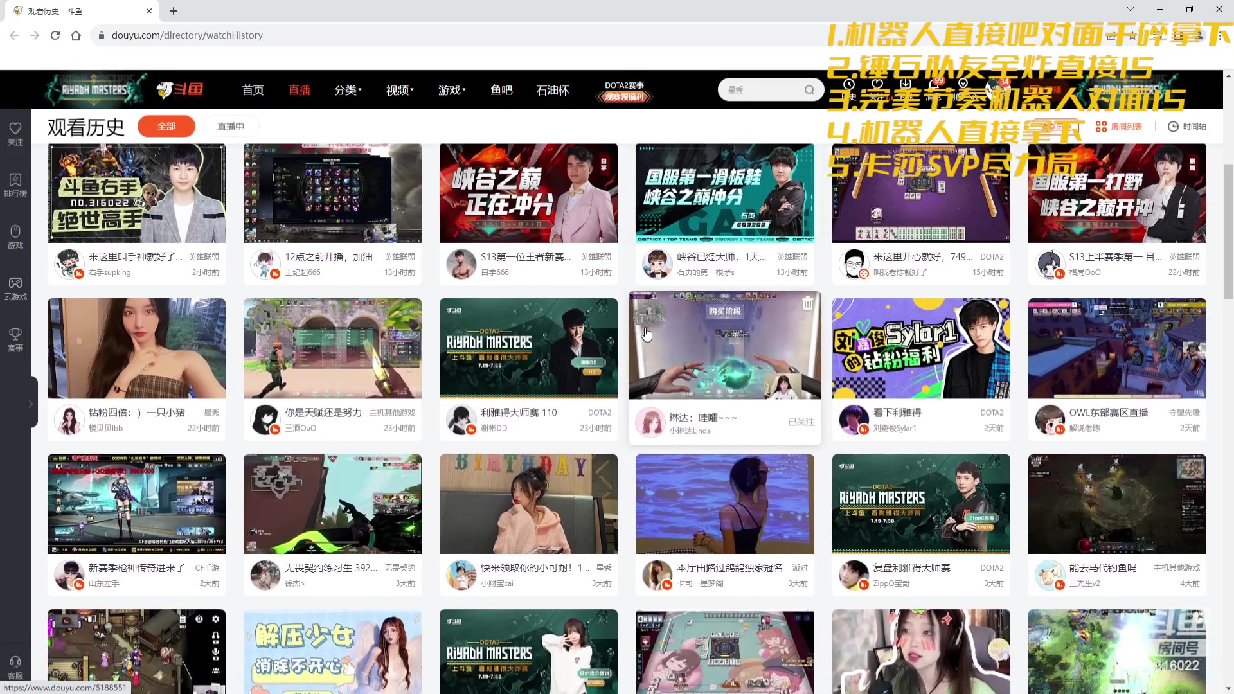Open the 客服 headset support icon
This screenshot has width=1234, height=694.
pyautogui.click(x=15, y=667)
